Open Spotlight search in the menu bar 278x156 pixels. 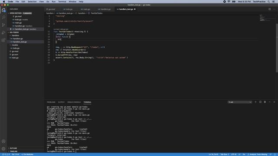[x=269, y=2]
